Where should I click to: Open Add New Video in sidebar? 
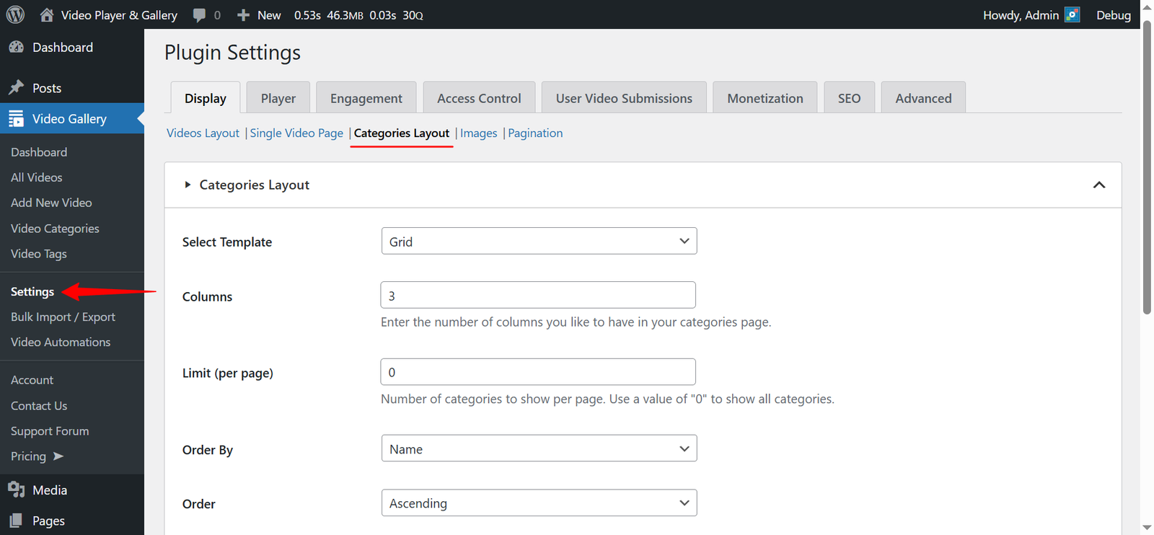tap(51, 203)
